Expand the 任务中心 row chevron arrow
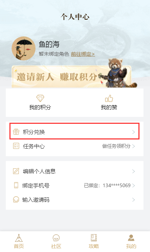This screenshot has height=252, width=150. 134,146
